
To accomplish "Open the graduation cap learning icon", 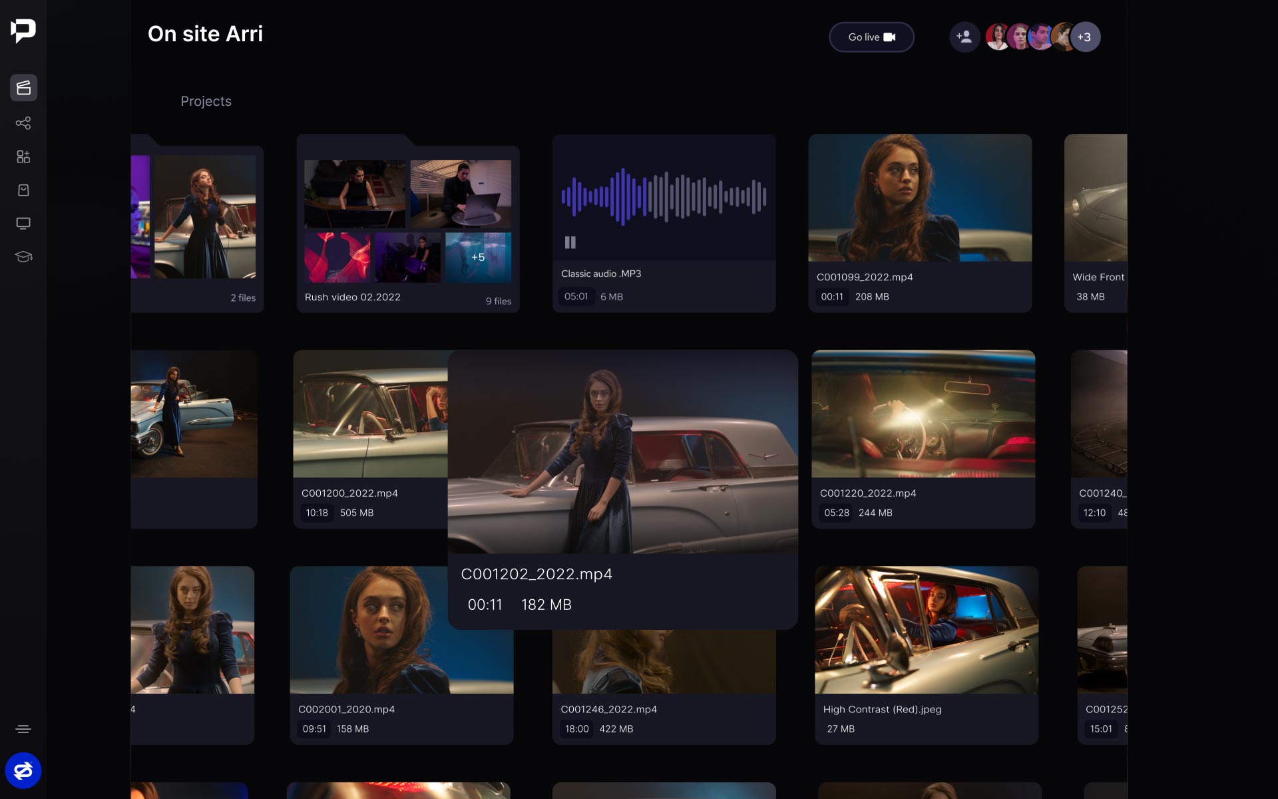I will click(x=23, y=256).
